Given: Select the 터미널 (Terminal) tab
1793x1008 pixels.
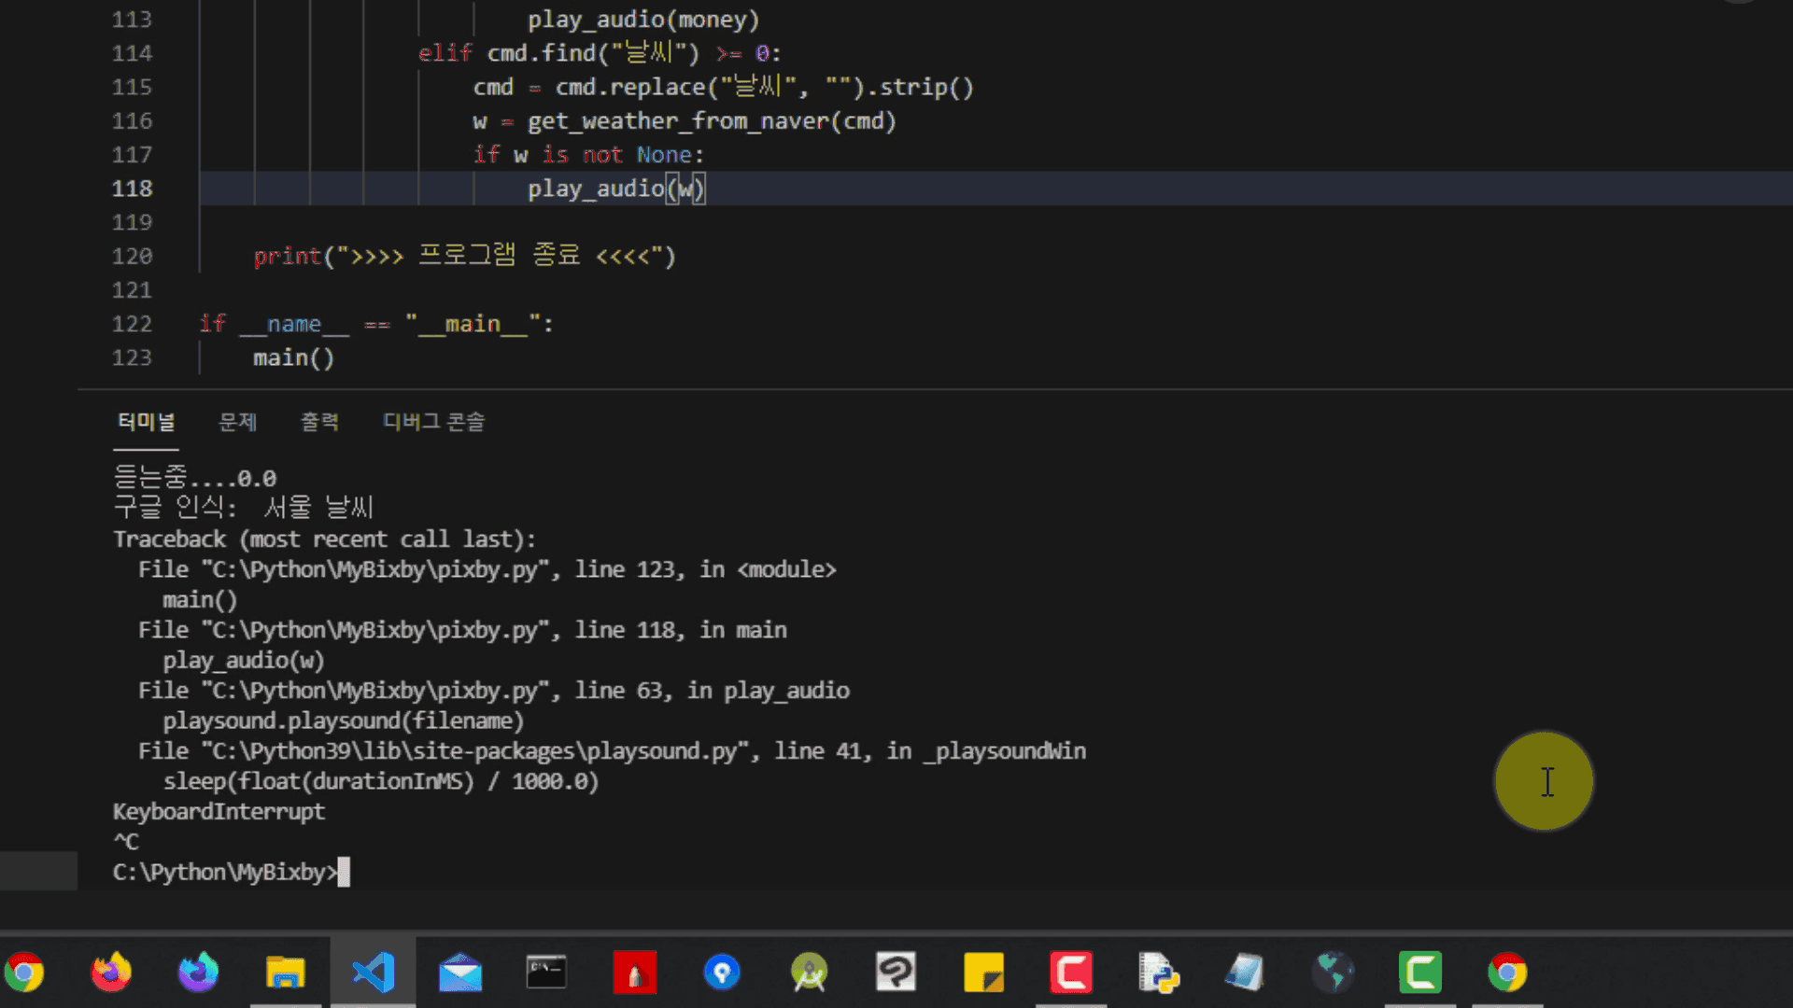Looking at the screenshot, I should tap(146, 422).
